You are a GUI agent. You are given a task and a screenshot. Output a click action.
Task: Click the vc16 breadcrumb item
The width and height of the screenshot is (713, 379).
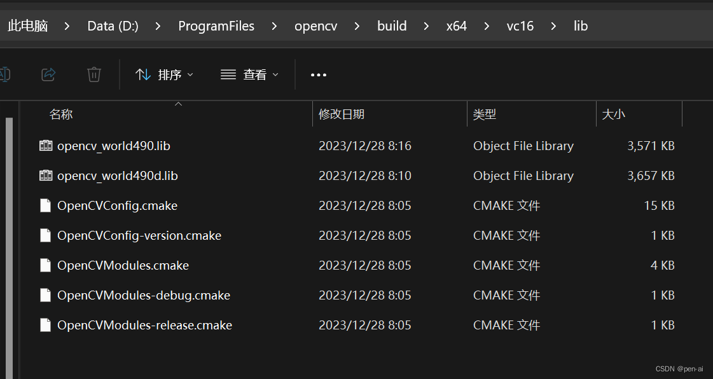[x=520, y=26]
